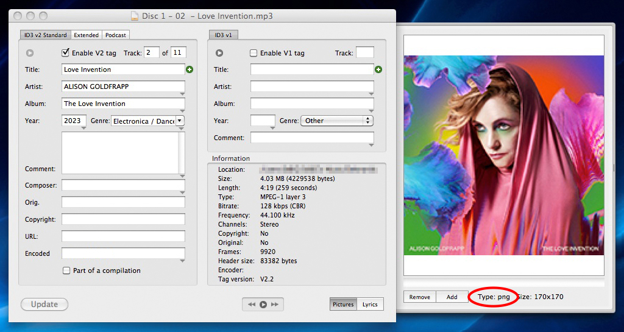
Task: Open the Encoded field suggestions arrow
Action: 182,261
